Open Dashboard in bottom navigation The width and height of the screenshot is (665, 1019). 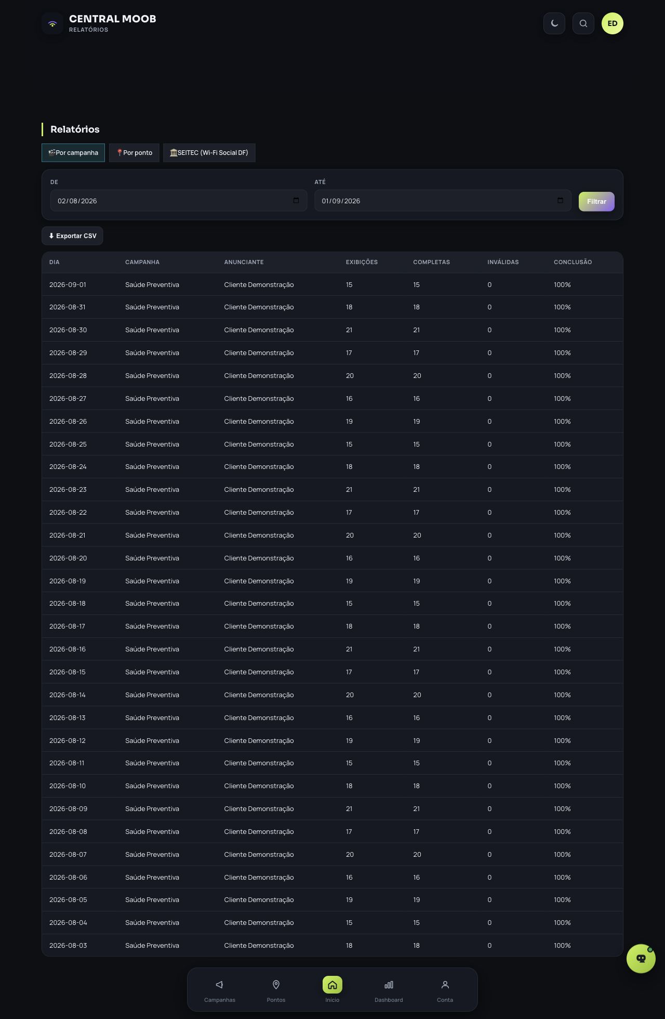click(x=389, y=990)
